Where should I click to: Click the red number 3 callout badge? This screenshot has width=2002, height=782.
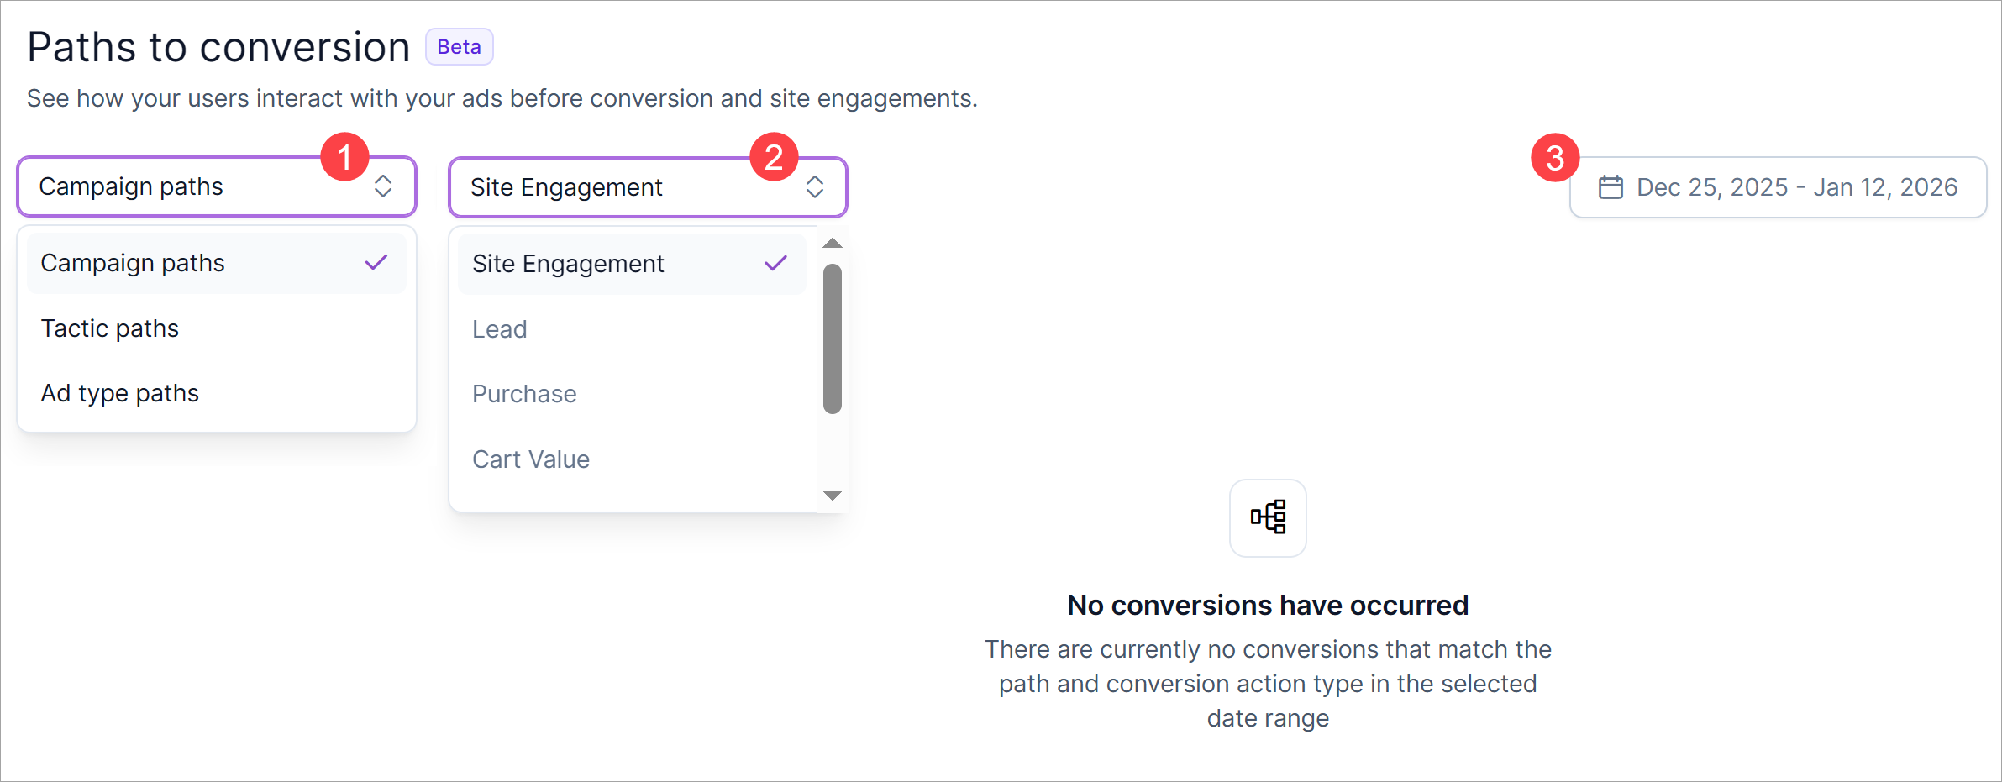pos(1555,158)
